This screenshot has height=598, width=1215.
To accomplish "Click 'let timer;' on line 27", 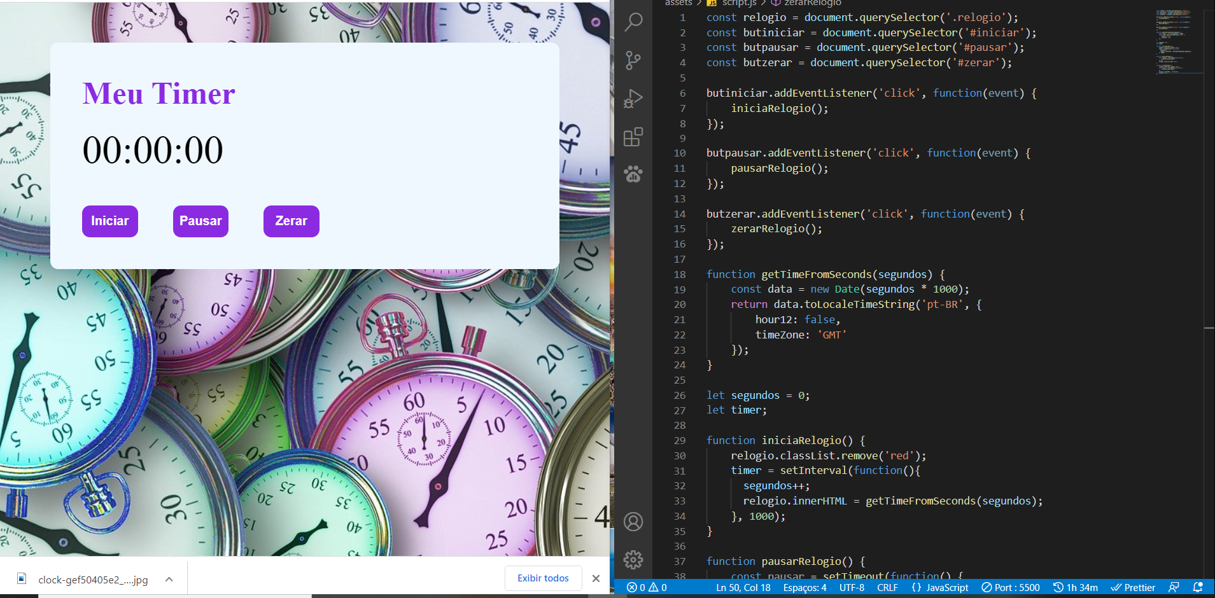I will pos(736,410).
